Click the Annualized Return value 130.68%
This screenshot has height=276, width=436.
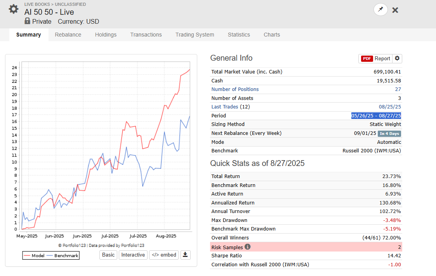coord(390,203)
